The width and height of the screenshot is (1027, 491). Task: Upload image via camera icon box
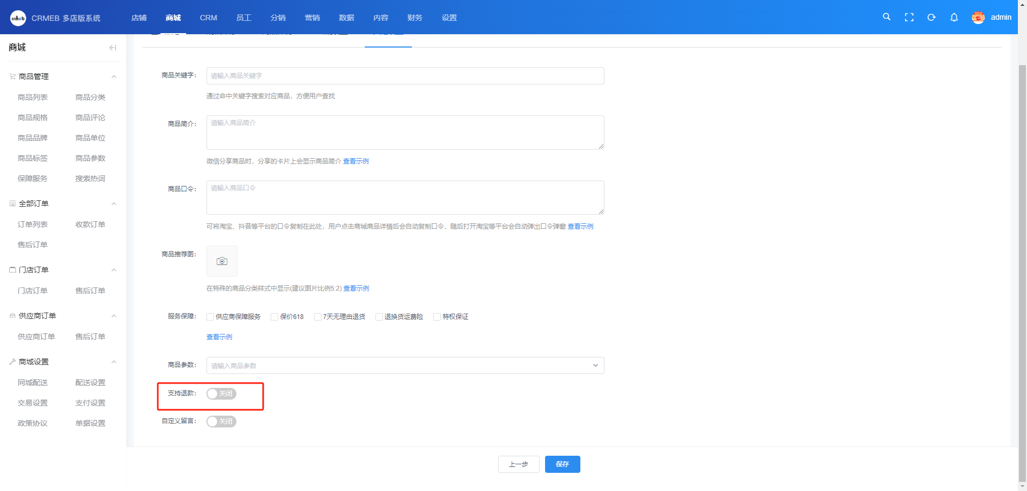pos(222,261)
